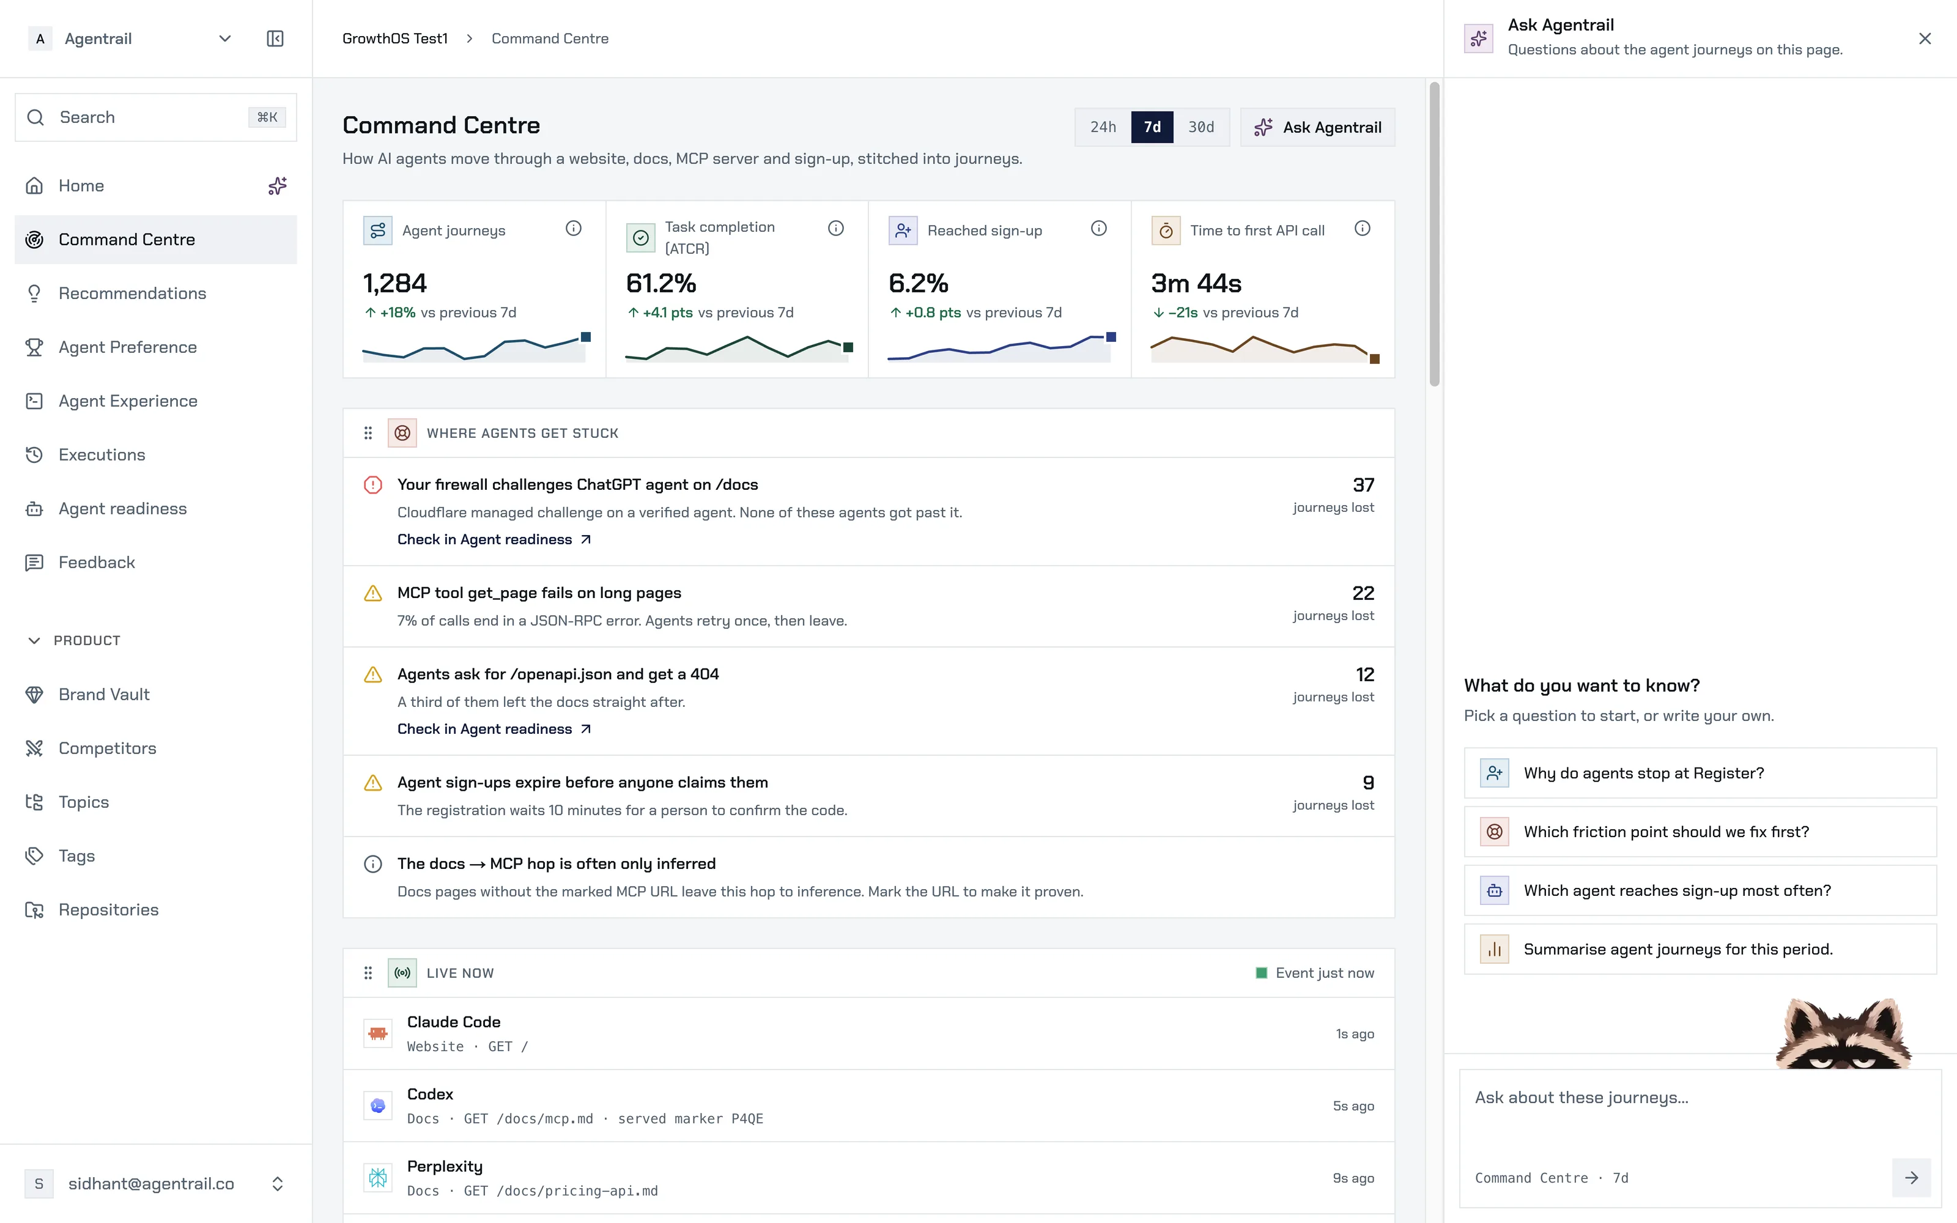Follow Check in Agent readiness link under firewall issue
Image resolution: width=1957 pixels, height=1223 pixels.
[494, 539]
